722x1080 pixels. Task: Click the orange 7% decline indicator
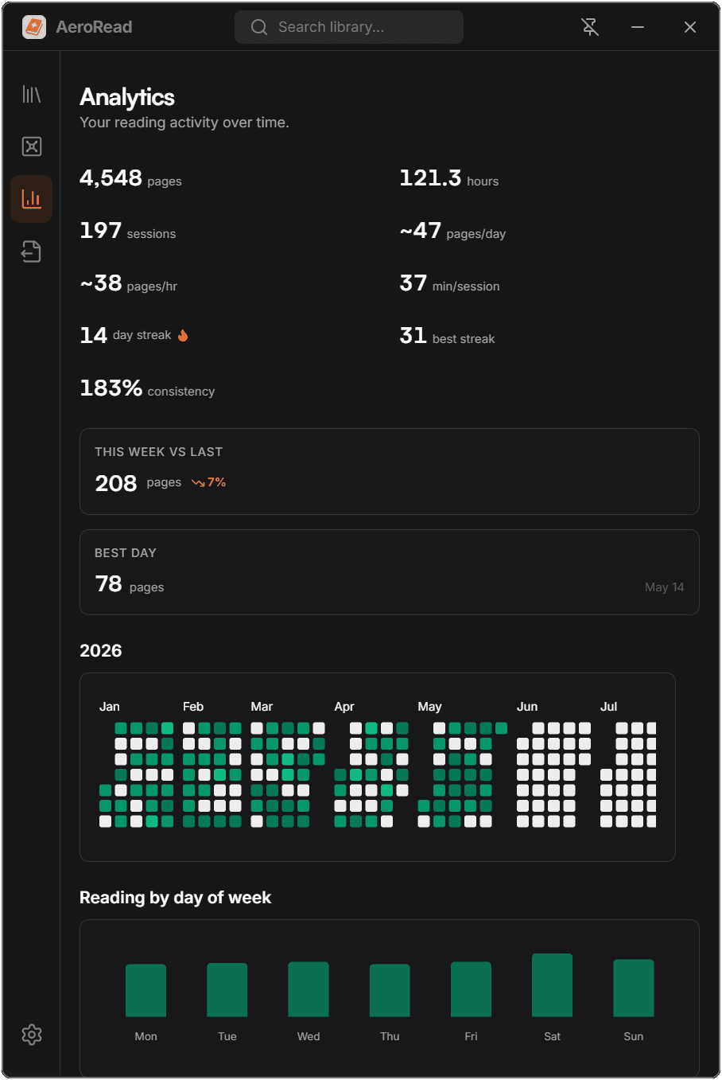pos(208,482)
